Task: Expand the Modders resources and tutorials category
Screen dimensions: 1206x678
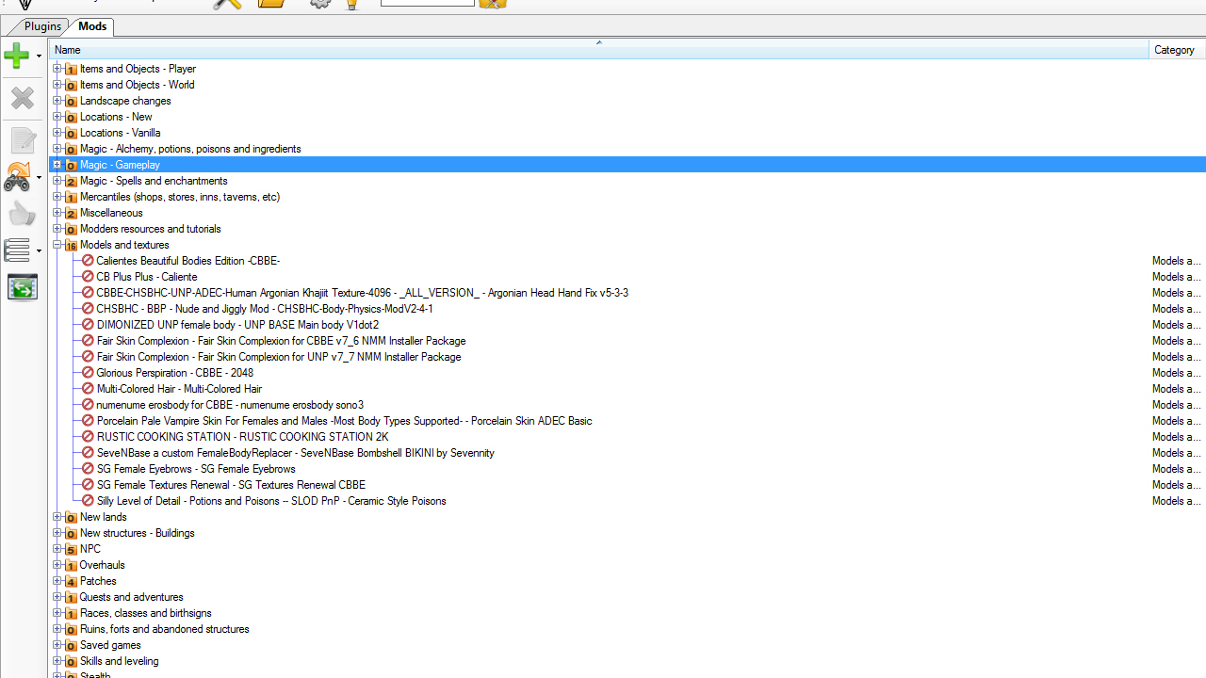Action: pos(57,229)
